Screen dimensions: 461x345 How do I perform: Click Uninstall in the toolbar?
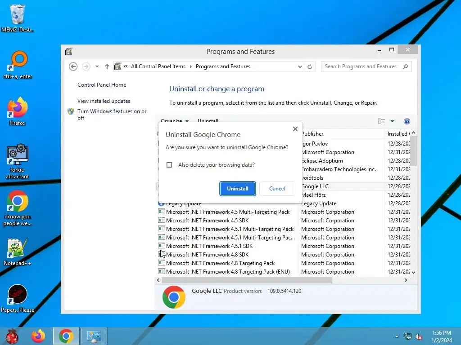208,120
